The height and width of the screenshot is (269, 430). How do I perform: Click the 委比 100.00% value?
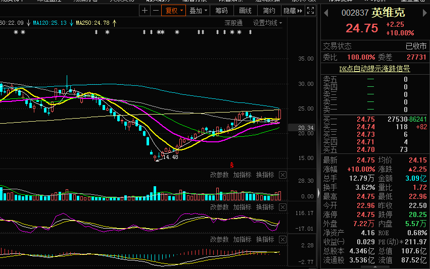(x=361, y=57)
